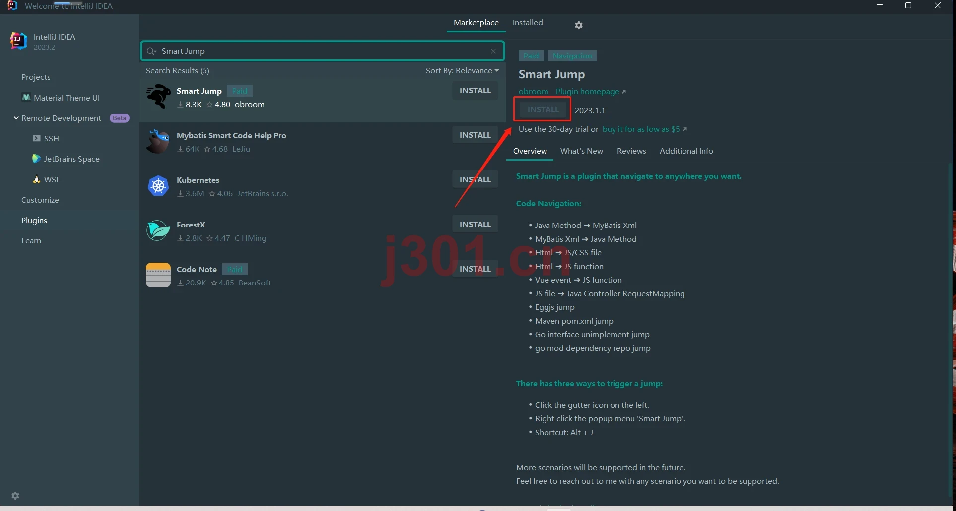Select the Overview tab
Screen dimensions: 956x511
click(530, 151)
